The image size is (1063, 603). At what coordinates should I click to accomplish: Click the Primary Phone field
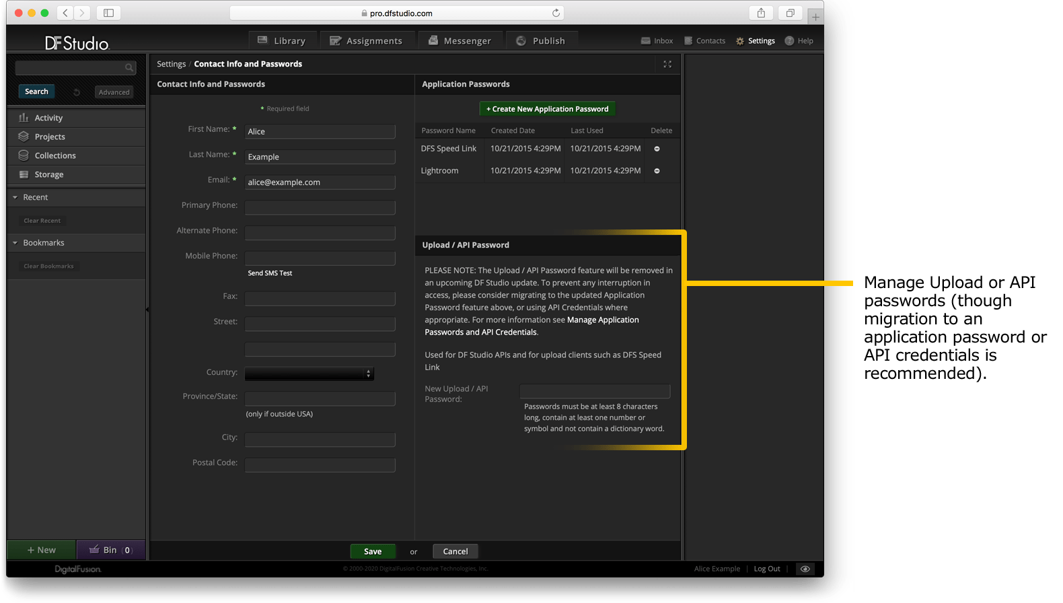tap(320, 207)
